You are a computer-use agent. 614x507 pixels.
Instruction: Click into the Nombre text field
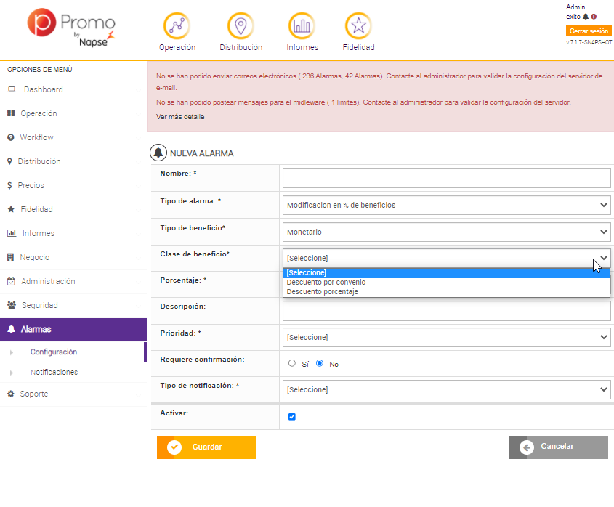pyautogui.click(x=446, y=178)
